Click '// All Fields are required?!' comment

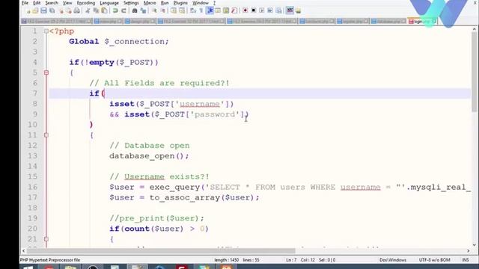point(159,83)
